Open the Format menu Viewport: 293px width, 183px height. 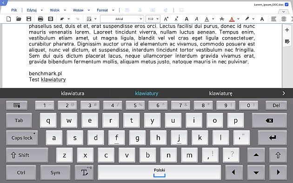coord(102,10)
